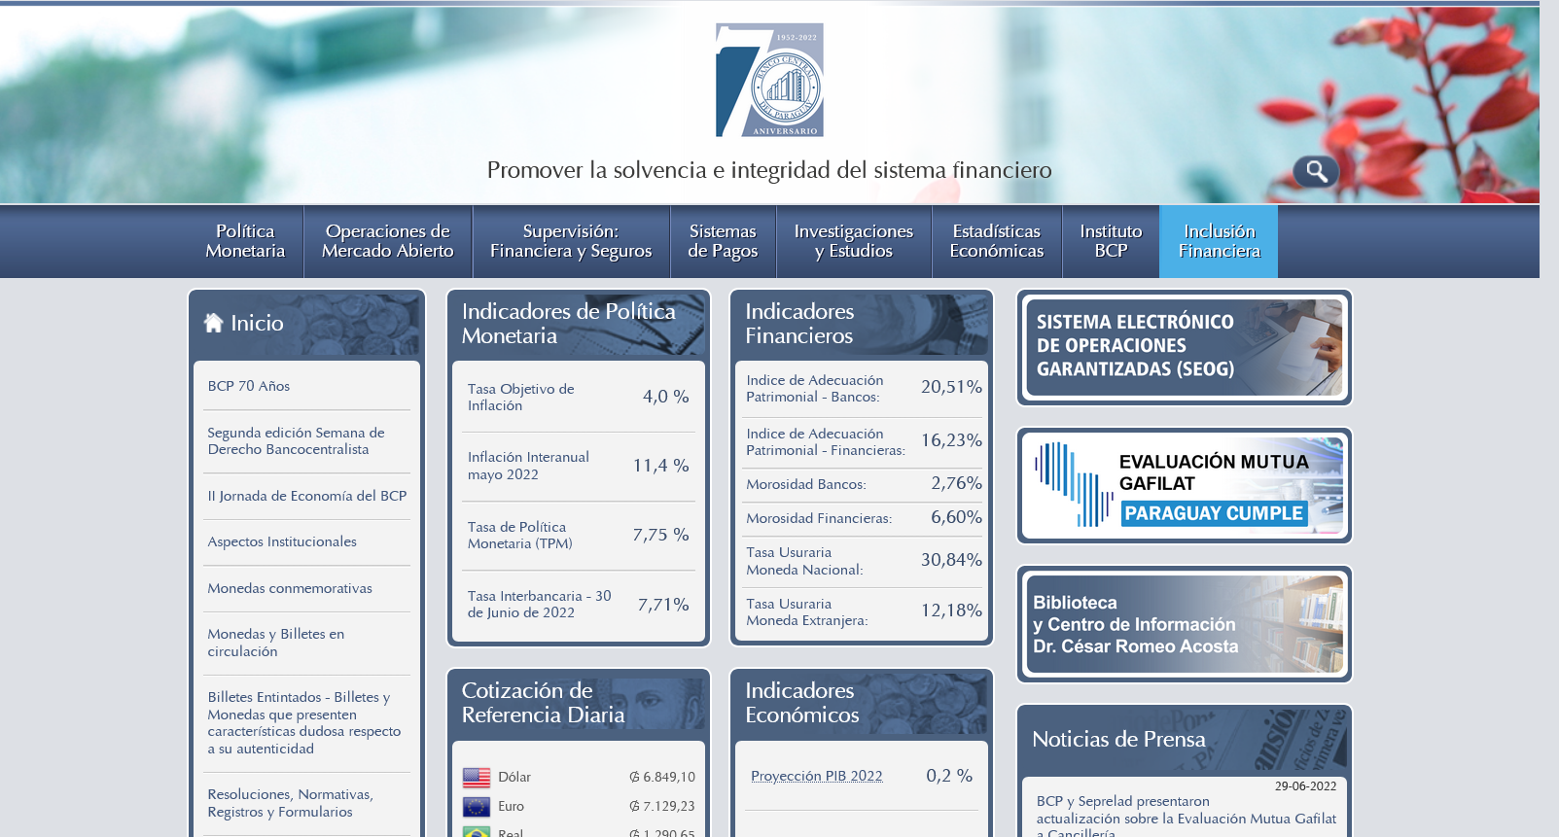The height and width of the screenshot is (837, 1559).
Task: Click the home icon beside Inicio
Action: point(214,323)
